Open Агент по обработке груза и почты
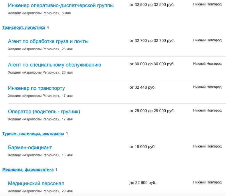This screenshot has width=226, height=196. point(48,41)
